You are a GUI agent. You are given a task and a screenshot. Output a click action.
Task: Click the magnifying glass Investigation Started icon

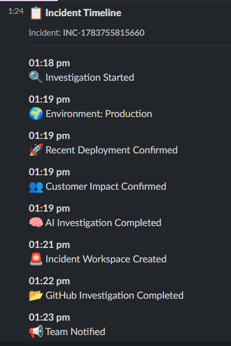click(36, 78)
